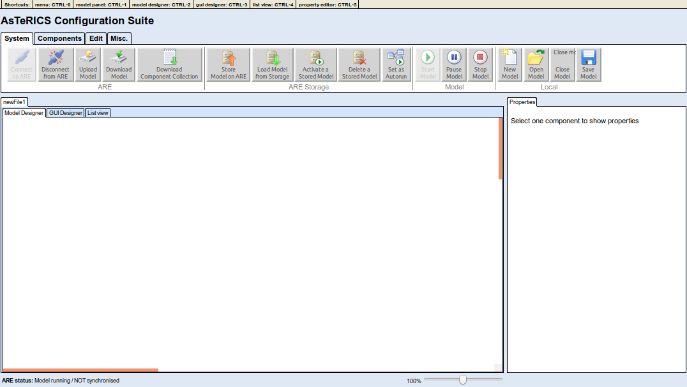Open the Misc. ribbon tab
Image resolution: width=687 pixels, height=387 pixels.
(119, 38)
